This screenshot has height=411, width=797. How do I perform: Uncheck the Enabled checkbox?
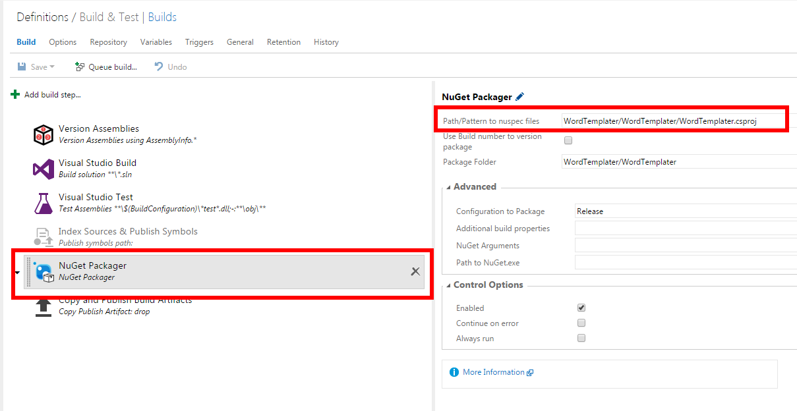(581, 308)
